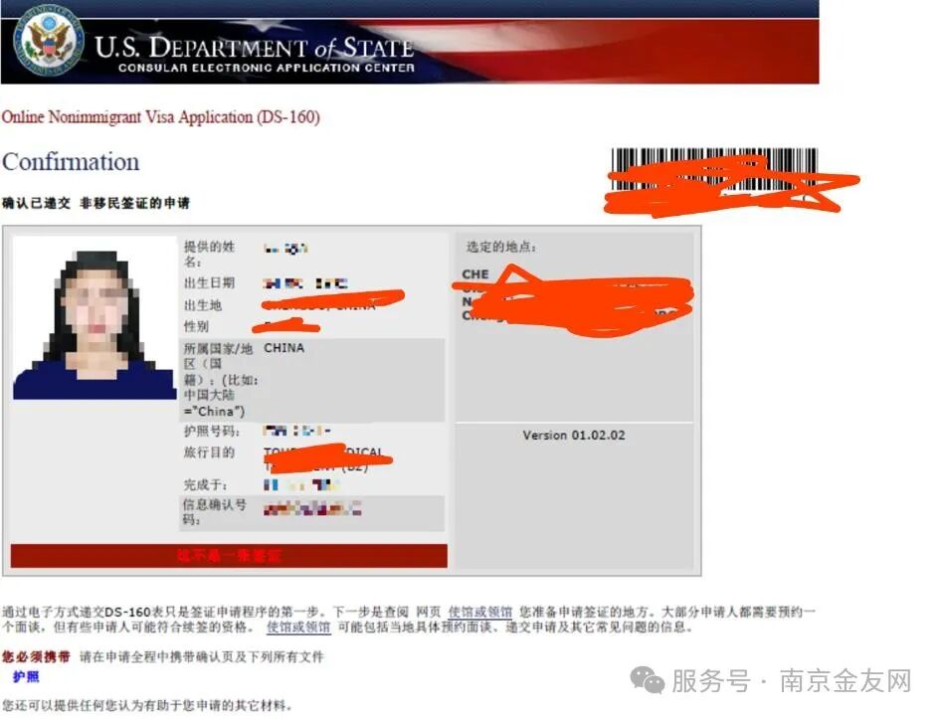Click the CHINA nationality field value
Screen dimensions: 942x719
coord(283,348)
